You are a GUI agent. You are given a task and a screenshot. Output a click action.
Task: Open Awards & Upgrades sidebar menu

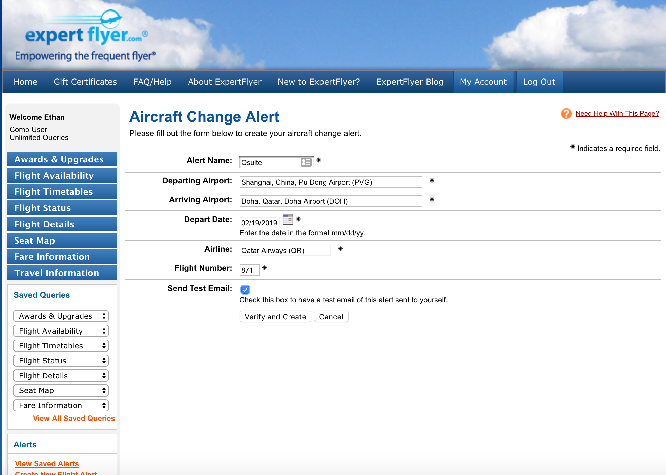coord(62,159)
